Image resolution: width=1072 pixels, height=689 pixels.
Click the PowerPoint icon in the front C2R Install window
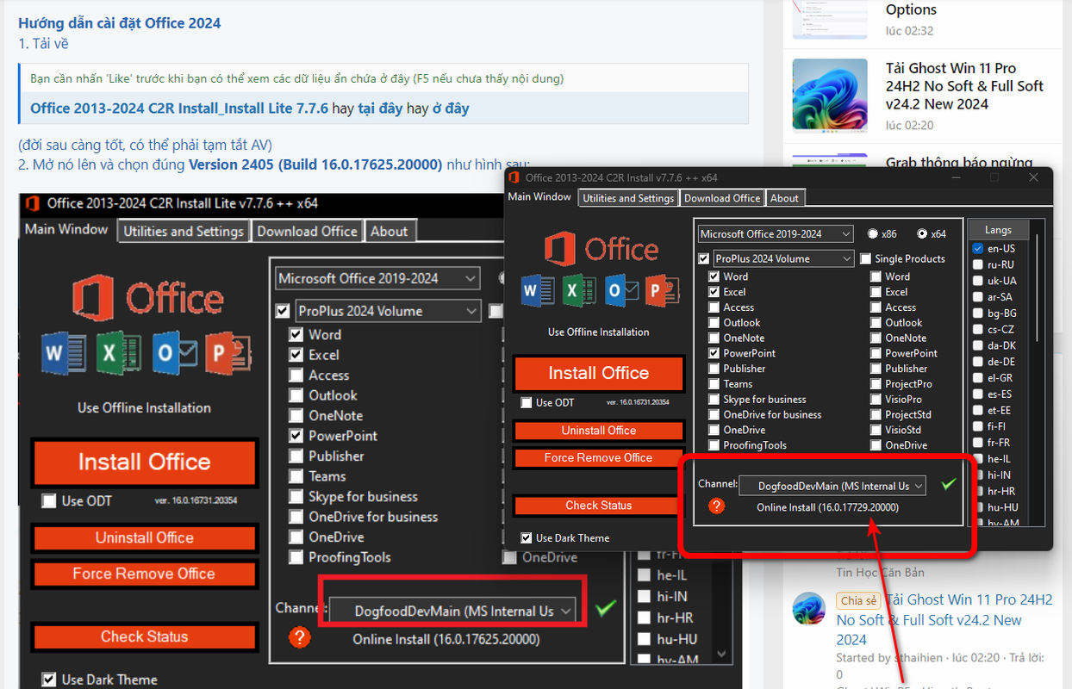pyautogui.click(x=661, y=291)
